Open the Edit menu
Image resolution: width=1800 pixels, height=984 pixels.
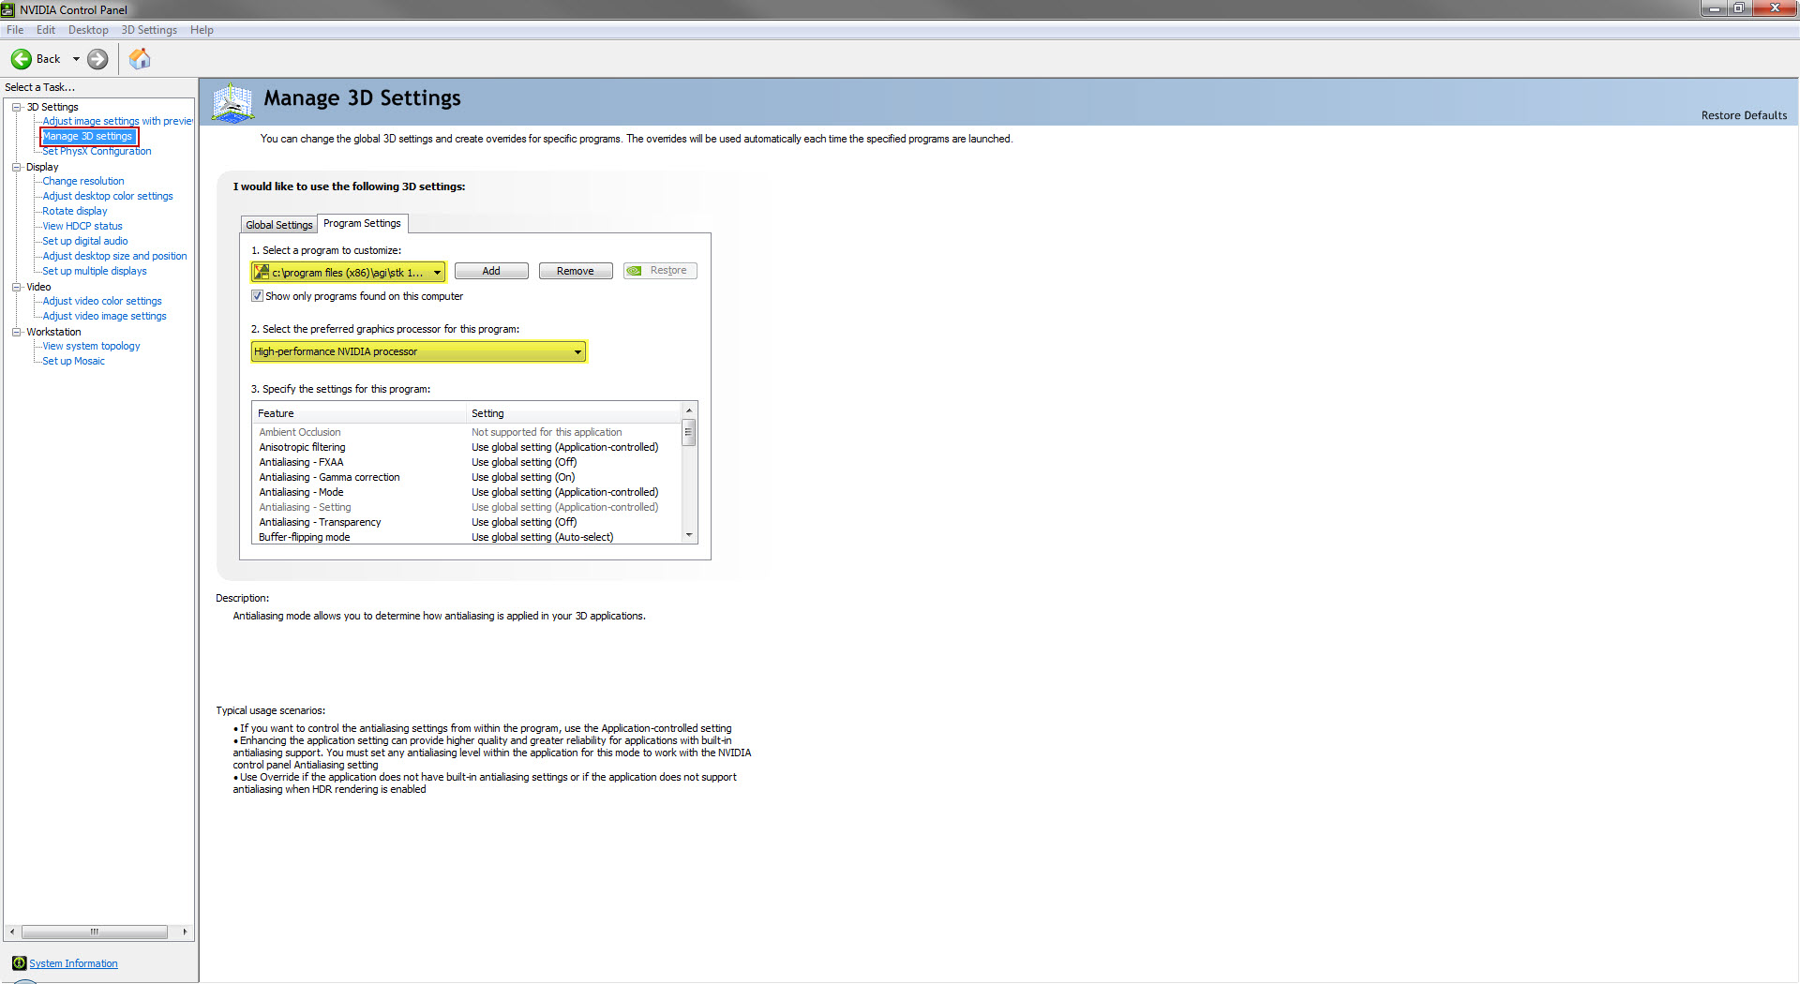click(x=45, y=30)
